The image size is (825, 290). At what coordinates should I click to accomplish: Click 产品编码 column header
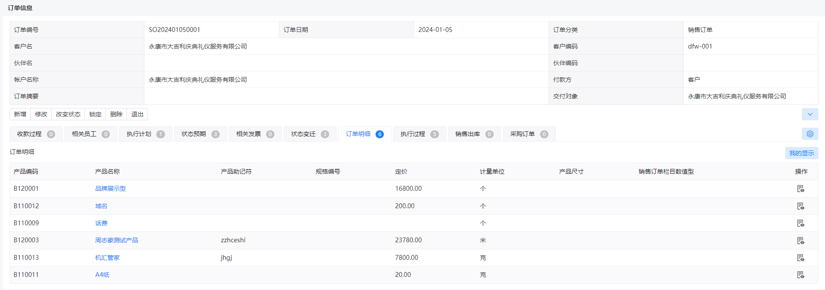(26, 171)
